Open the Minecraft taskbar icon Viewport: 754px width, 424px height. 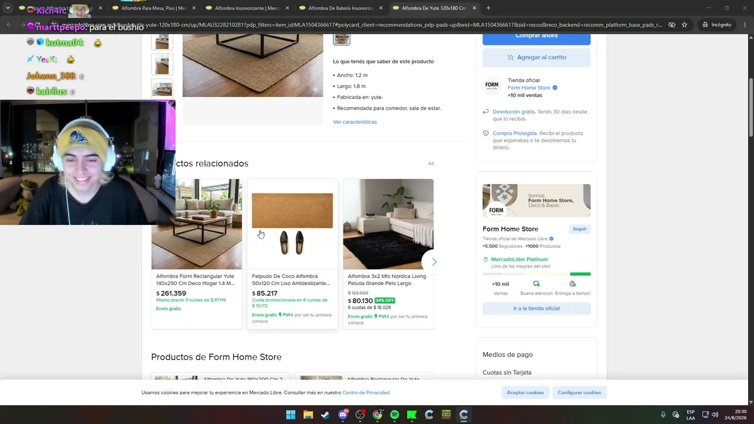point(446,415)
